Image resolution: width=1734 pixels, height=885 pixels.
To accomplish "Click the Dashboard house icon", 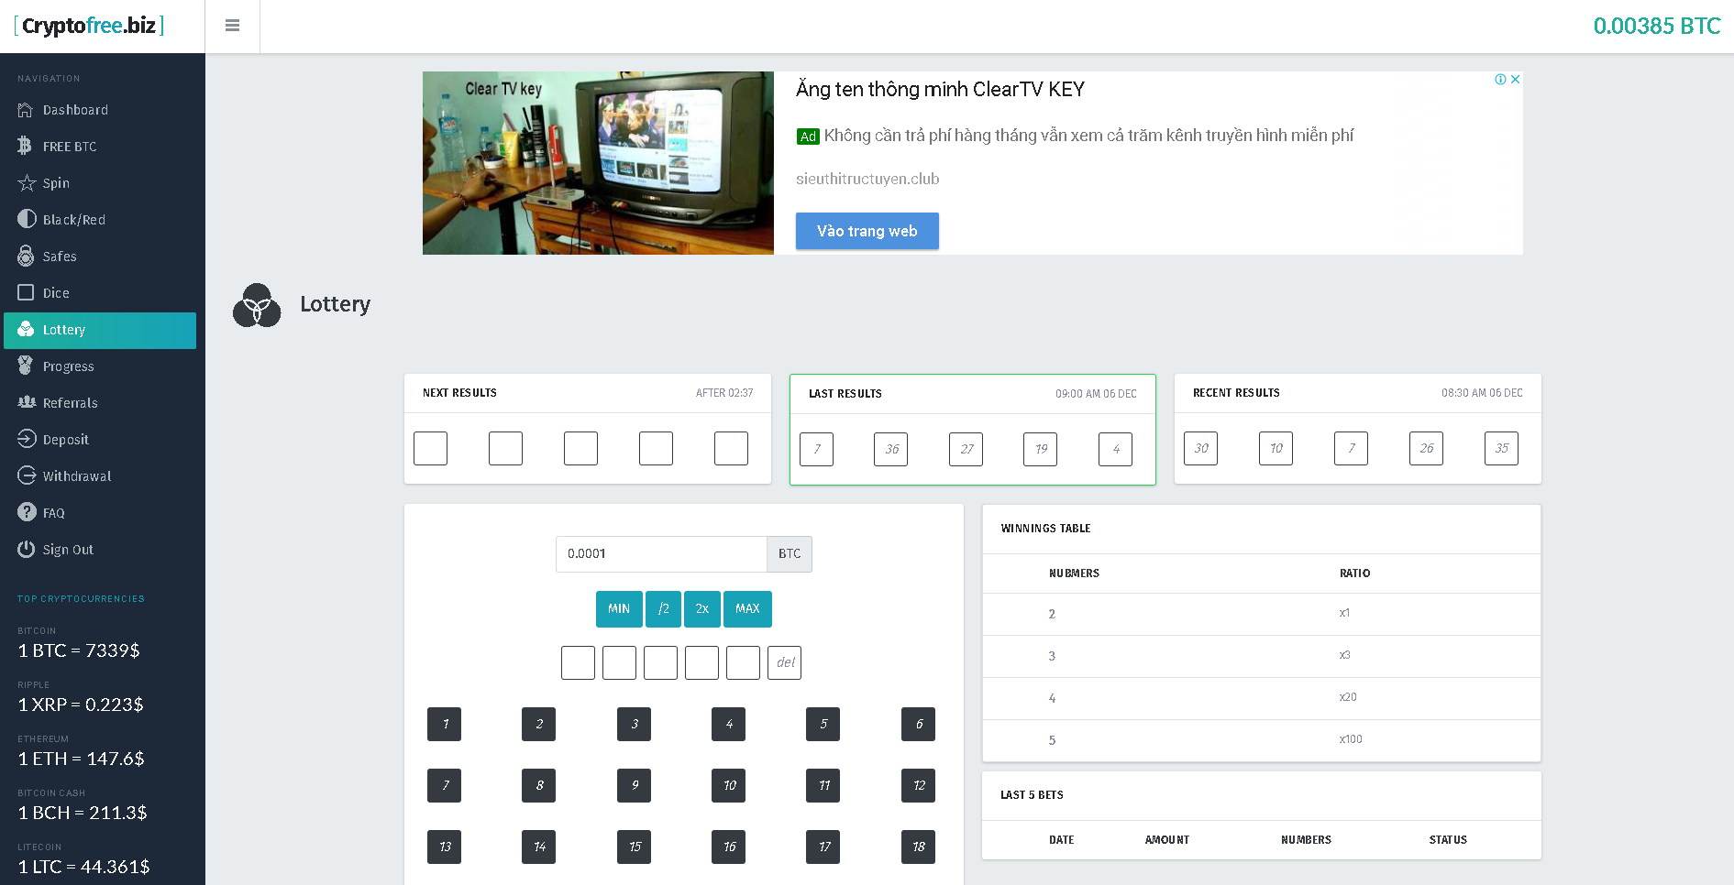I will (x=26, y=110).
